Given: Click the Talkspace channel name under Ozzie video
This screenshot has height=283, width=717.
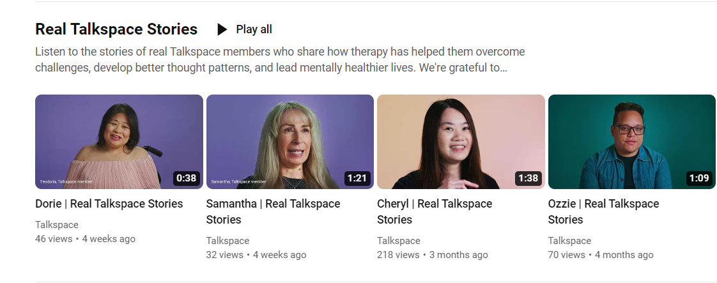Looking at the screenshot, I should [570, 241].
